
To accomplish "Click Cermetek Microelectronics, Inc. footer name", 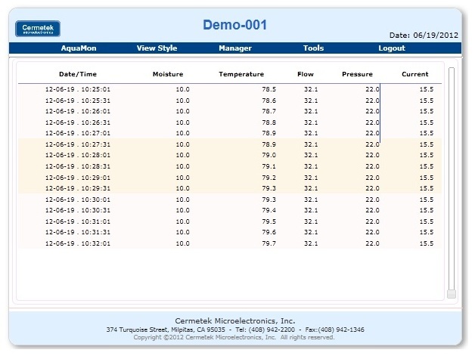I will 235,321.
